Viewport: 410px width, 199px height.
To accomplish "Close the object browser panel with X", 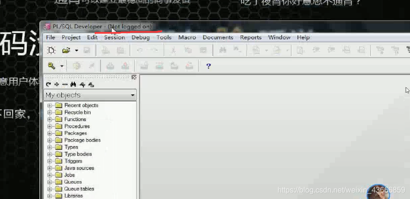I will 134,77.
